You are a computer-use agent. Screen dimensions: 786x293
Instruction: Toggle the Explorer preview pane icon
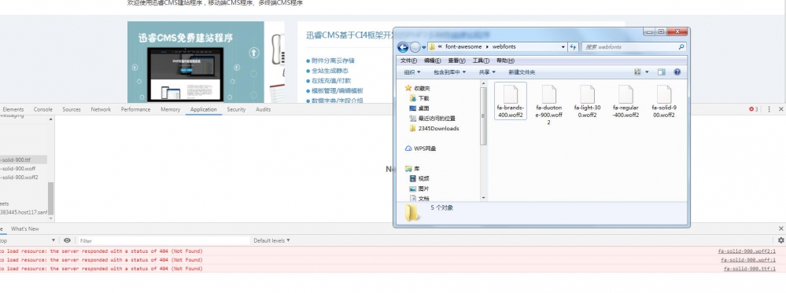[x=661, y=72]
